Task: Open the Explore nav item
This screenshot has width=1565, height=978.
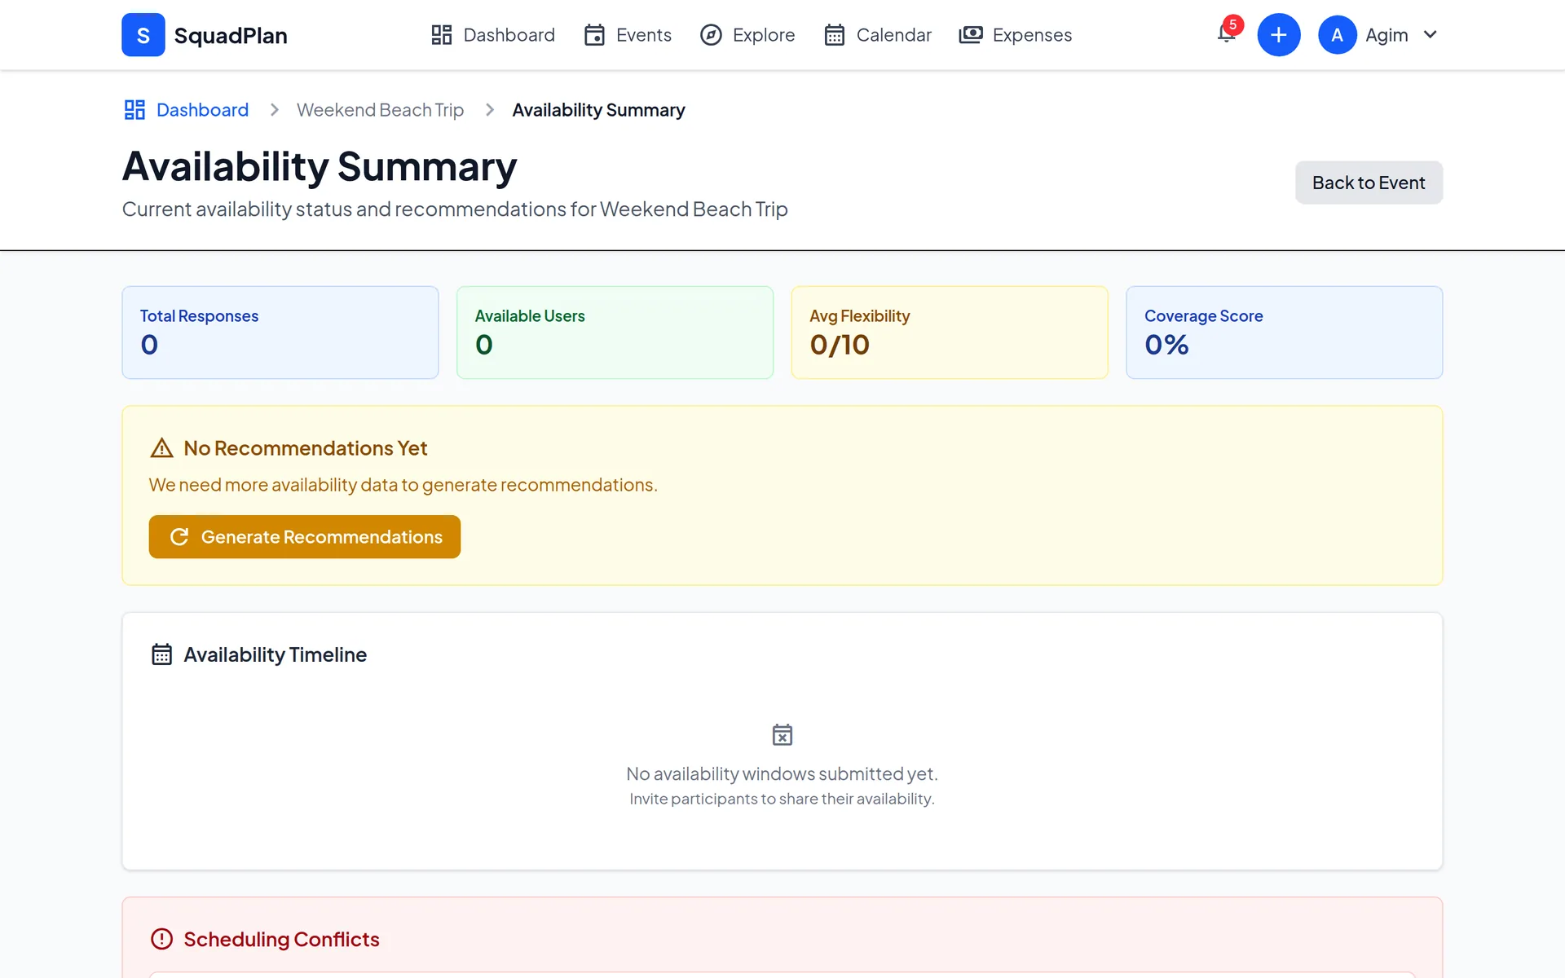Action: click(x=747, y=35)
